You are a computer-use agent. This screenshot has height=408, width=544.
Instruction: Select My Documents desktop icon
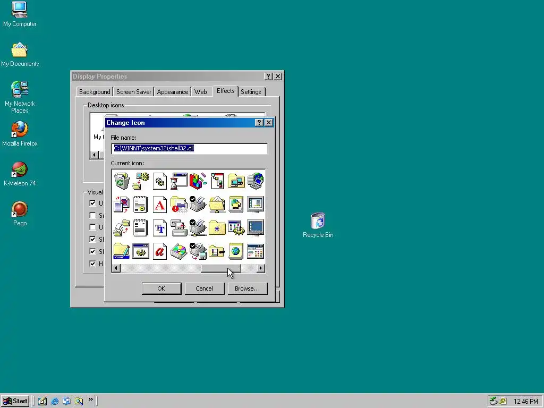[x=20, y=54]
